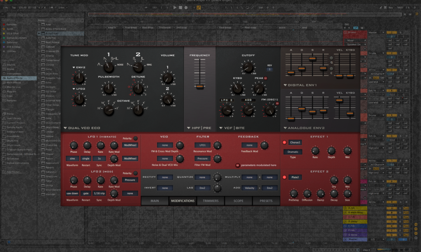Viewport: 421px width, 252px height.
Task: Toggle the LFO 1 Polarity switch
Action: pos(136,138)
